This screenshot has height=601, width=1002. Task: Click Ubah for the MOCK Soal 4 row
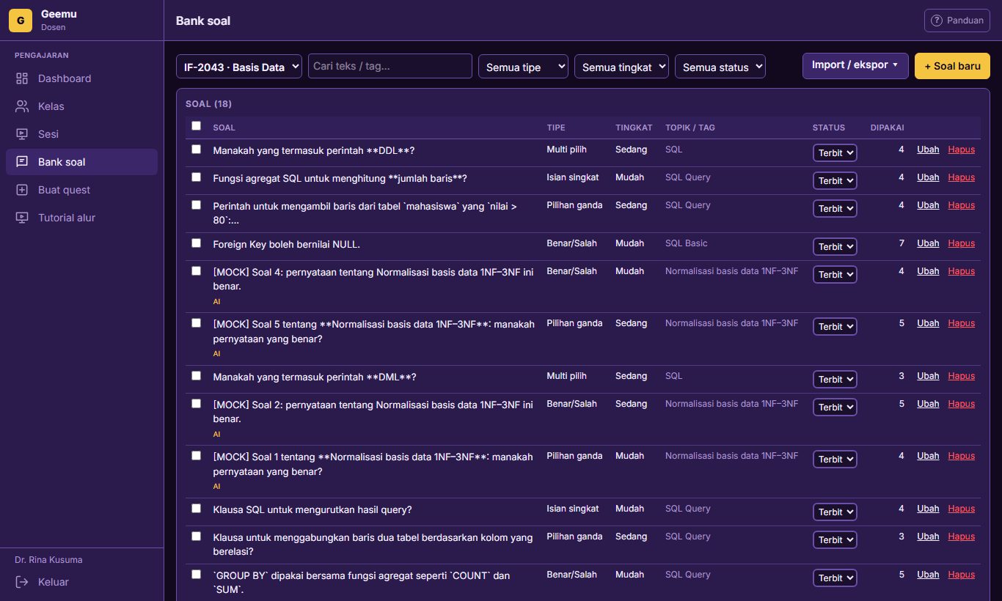tap(928, 270)
